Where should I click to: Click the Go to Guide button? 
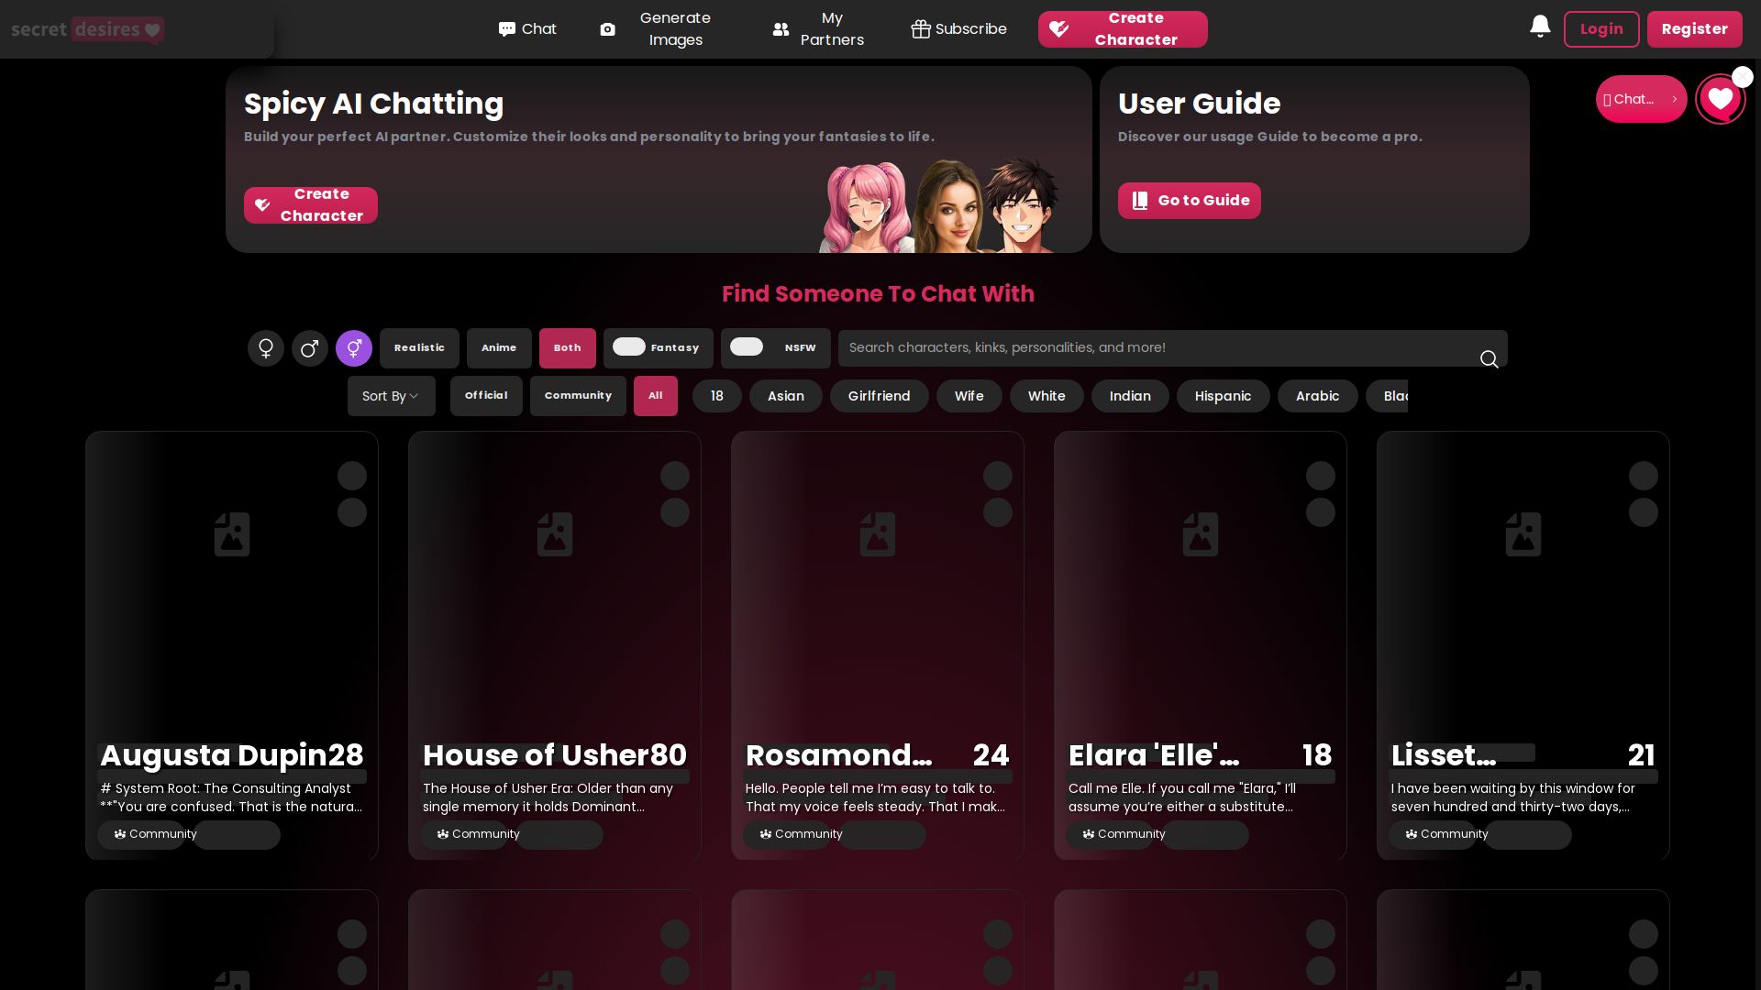[1189, 201]
